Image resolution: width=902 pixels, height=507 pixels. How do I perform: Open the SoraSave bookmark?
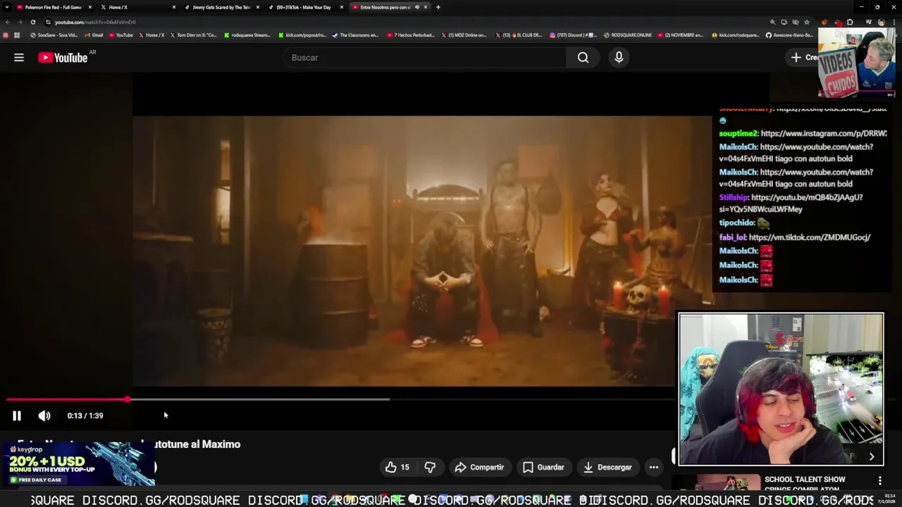[x=54, y=35]
